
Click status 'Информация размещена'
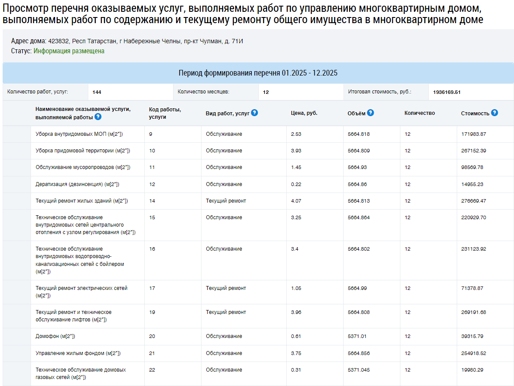69,51
